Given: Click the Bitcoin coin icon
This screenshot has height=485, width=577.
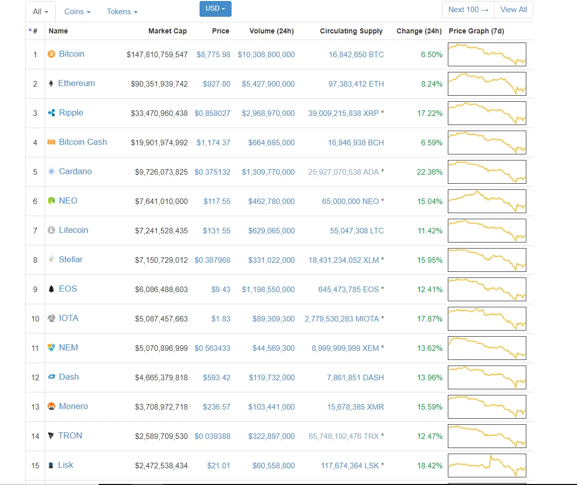Looking at the screenshot, I should pyautogui.click(x=52, y=54).
